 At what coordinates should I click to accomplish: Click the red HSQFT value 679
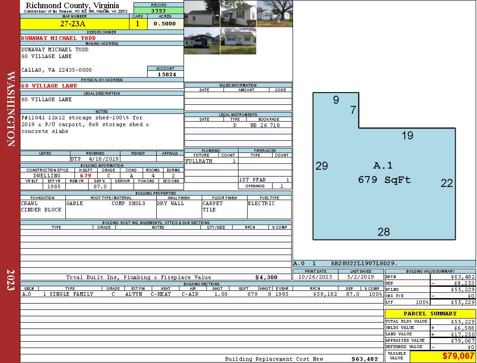(85, 176)
